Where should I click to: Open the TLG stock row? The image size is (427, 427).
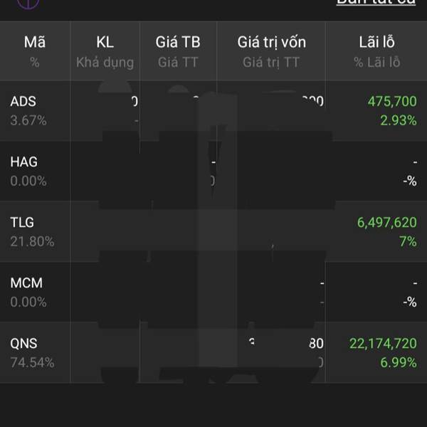pos(213,231)
